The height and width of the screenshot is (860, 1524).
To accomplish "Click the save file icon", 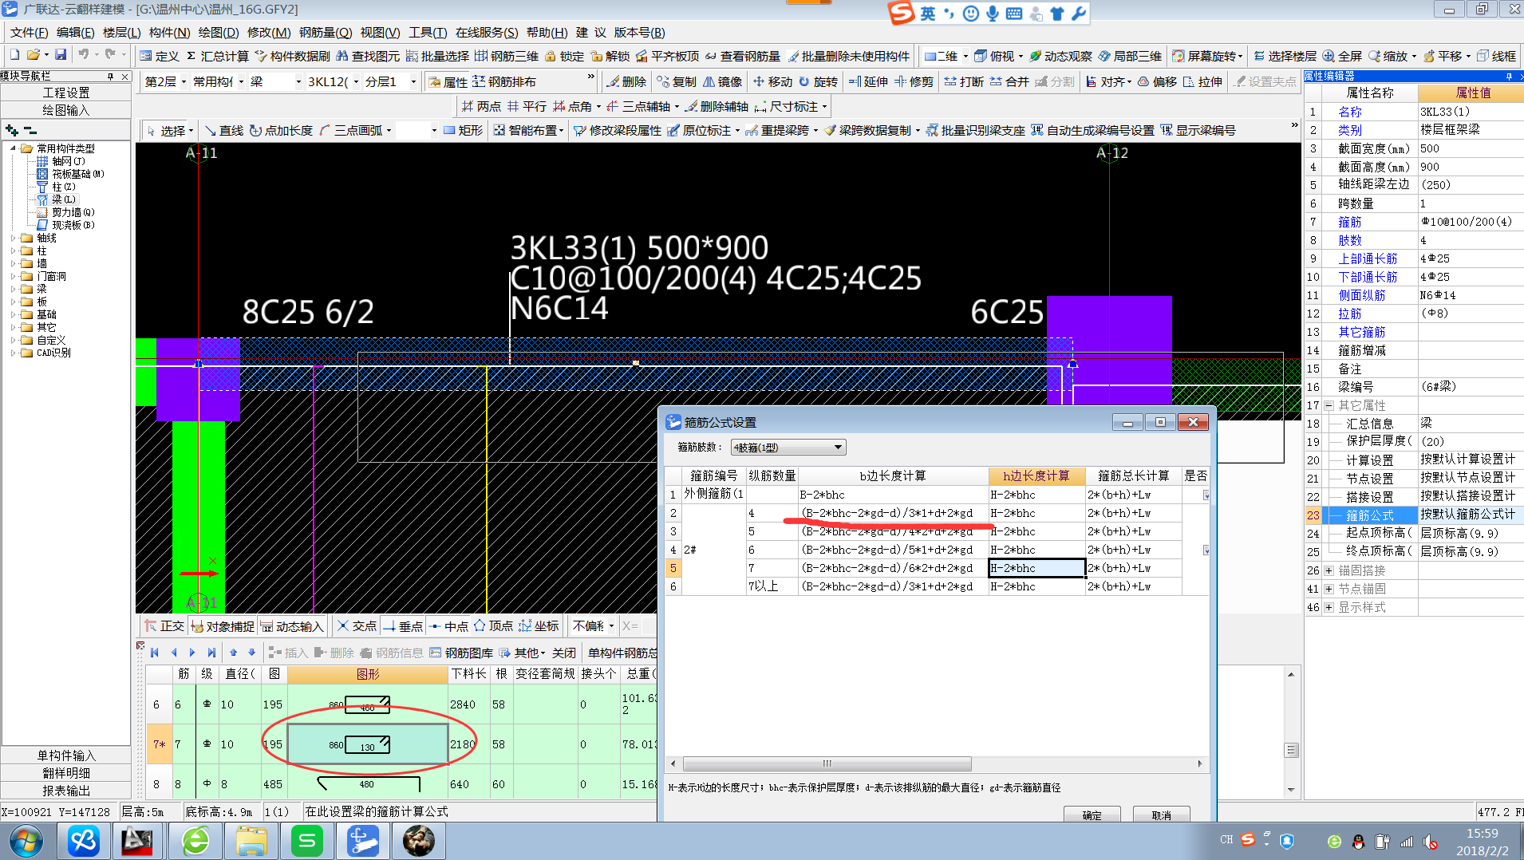I will (x=61, y=55).
